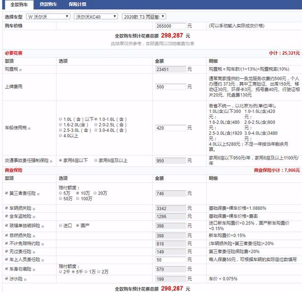Toggle the 车上人员责任险 checkbox
The image size is (302, 292).
[x=7, y=259]
